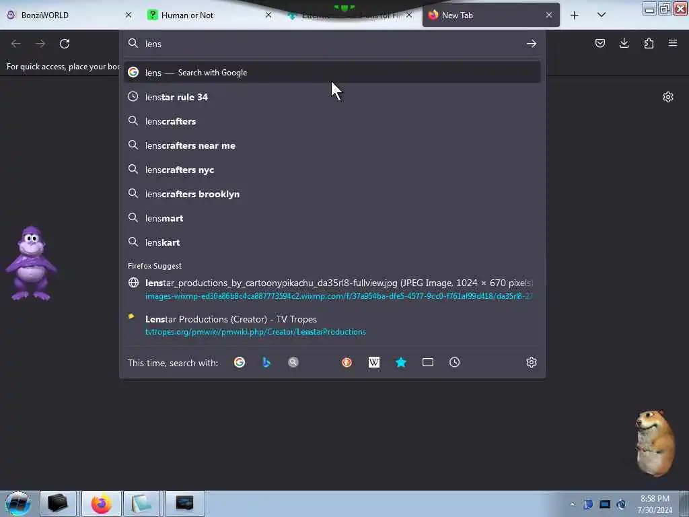Click the go arrow in the address bar
689x517 pixels.
coord(532,44)
